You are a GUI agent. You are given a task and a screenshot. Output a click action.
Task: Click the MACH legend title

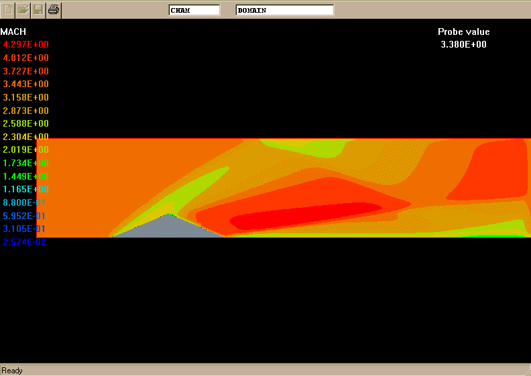pos(13,32)
